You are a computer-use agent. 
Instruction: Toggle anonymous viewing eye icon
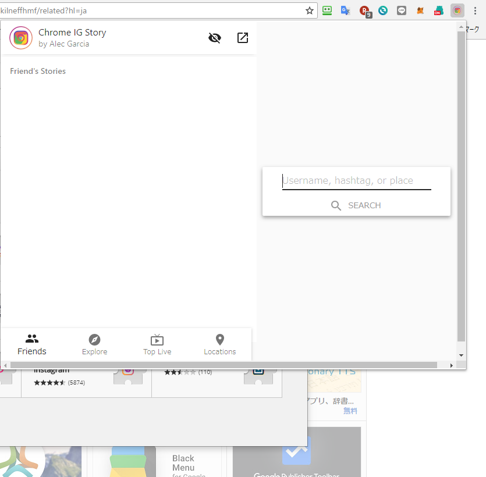click(x=215, y=38)
